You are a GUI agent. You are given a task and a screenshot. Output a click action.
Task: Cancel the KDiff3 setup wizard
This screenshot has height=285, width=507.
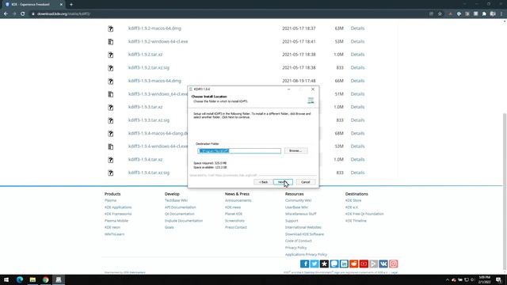pos(305,182)
